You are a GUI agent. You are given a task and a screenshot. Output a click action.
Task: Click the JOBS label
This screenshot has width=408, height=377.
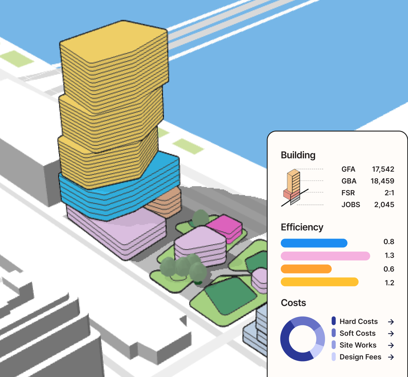(351, 205)
